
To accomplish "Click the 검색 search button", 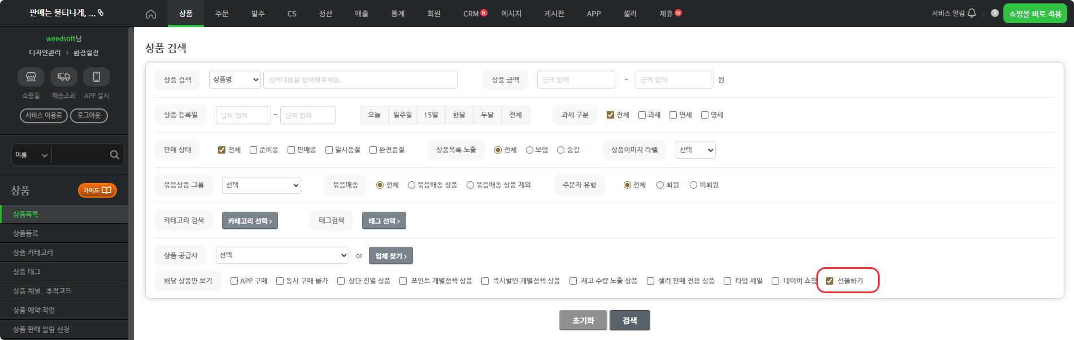I will 630,320.
